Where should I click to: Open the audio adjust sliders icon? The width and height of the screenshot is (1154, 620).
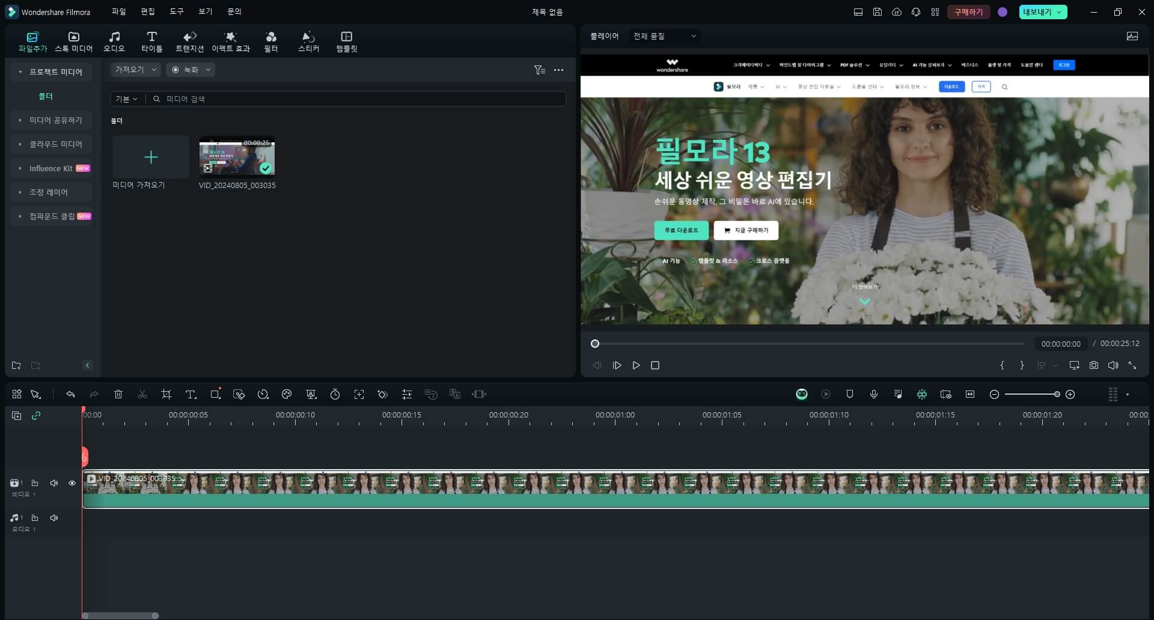(407, 394)
